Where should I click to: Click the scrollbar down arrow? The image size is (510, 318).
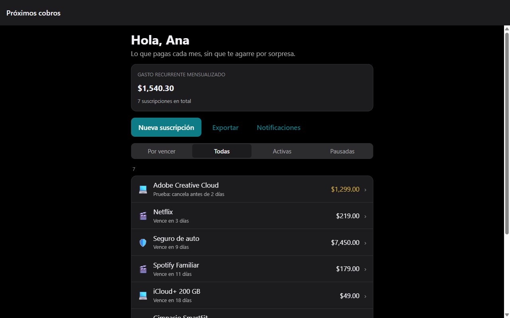[507, 315]
